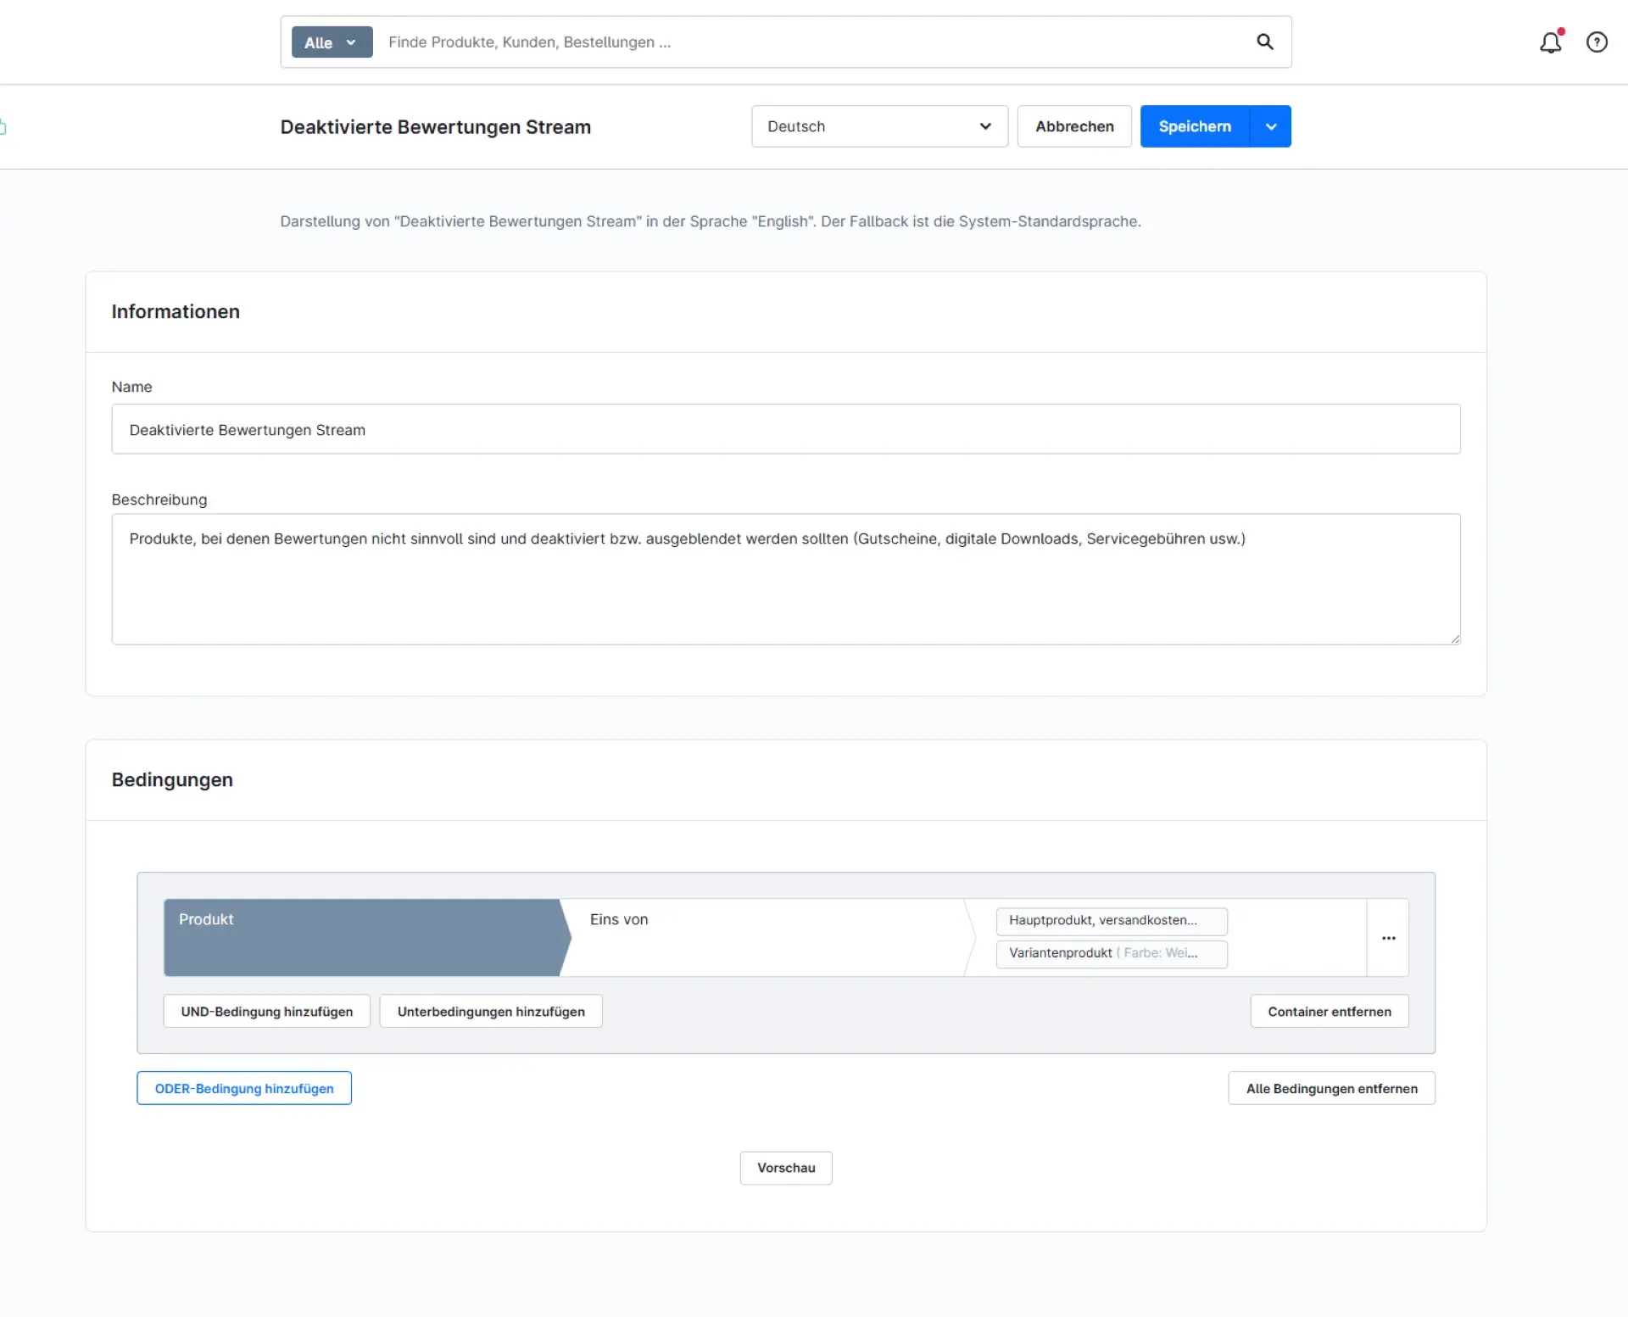Open the Eins von operator selector
Viewport: 1628px width, 1317px height.
767,937
